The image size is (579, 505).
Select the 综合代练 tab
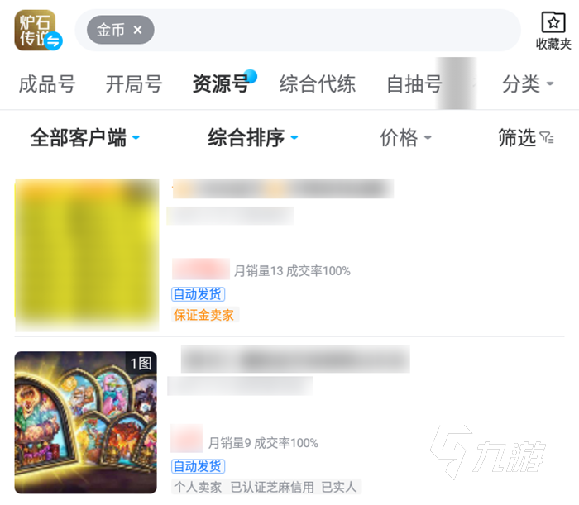318,83
